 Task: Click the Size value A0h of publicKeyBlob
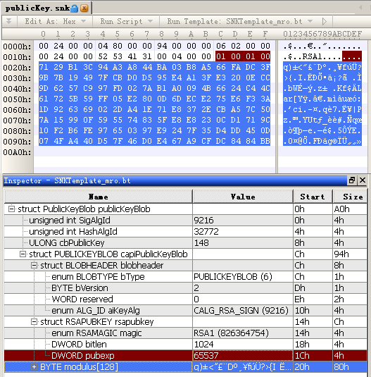[351, 209]
